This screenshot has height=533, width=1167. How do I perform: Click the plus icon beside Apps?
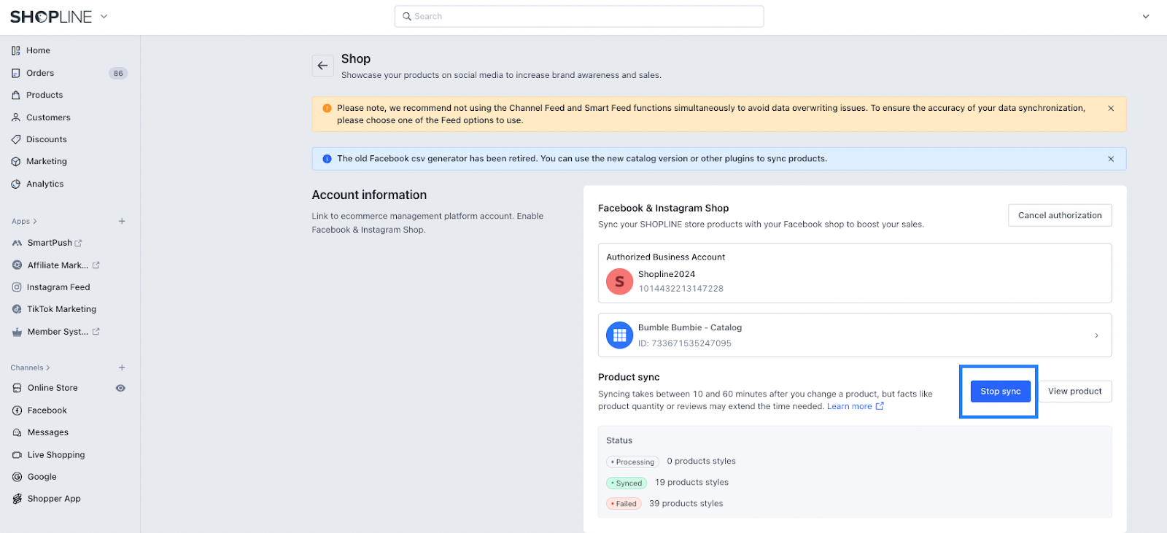point(122,221)
